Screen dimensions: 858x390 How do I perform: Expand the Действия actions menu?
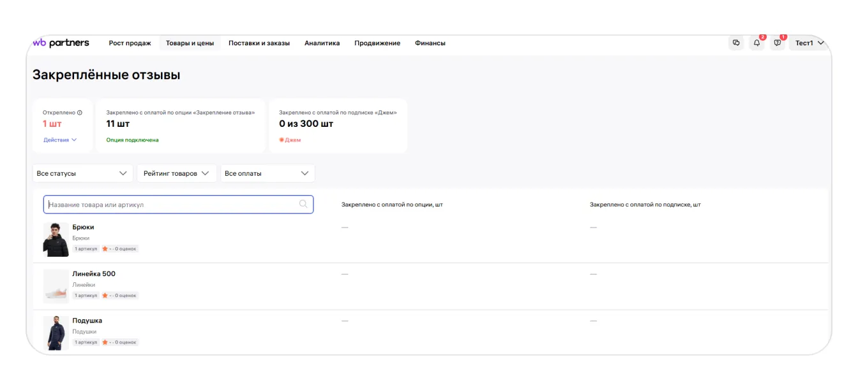tap(60, 140)
